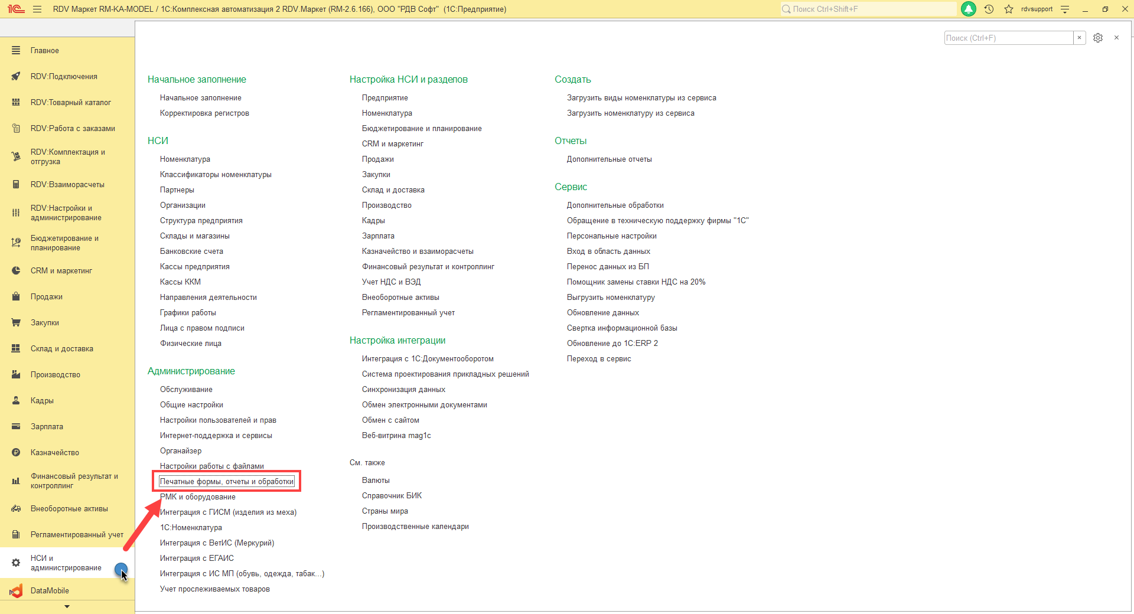This screenshot has width=1134, height=614.
Task: Open Общие настройки link
Action: point(191,405)
